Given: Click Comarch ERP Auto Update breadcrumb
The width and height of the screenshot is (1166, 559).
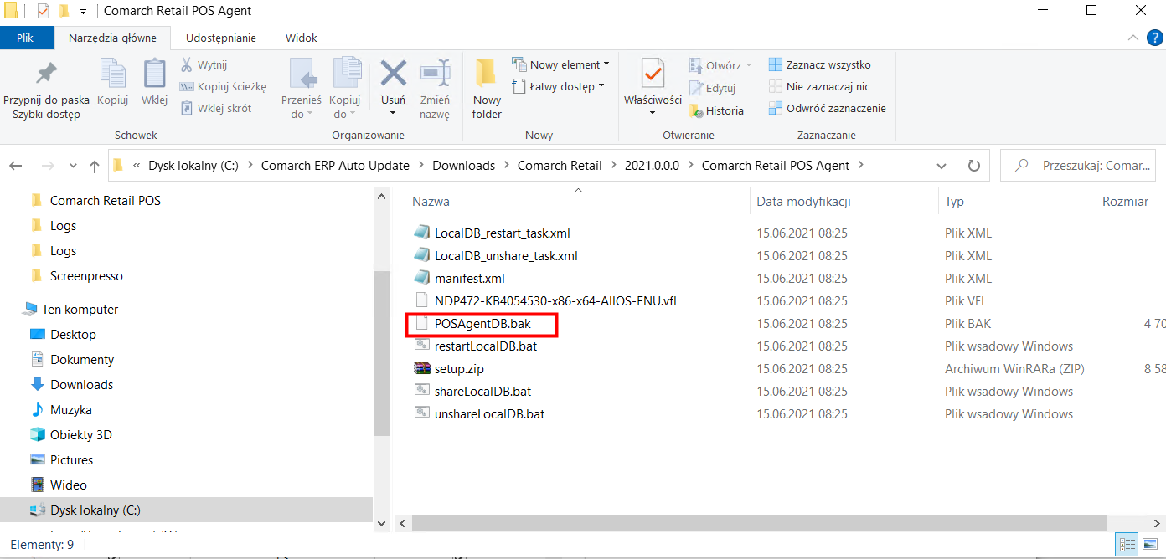Looking at the screenshot, I should point(335,166).
